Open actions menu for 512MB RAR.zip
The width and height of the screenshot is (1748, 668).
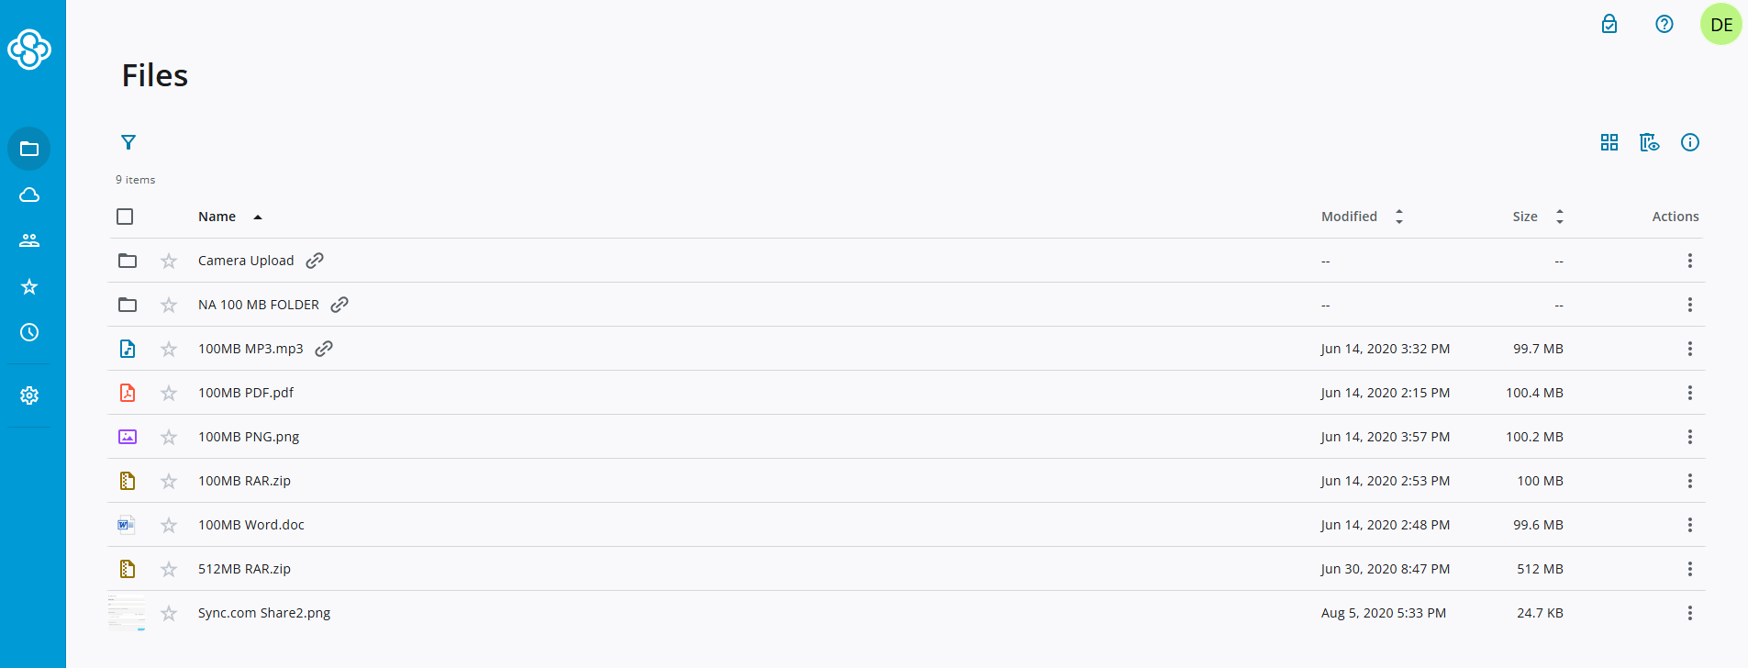pos(1690,569)
